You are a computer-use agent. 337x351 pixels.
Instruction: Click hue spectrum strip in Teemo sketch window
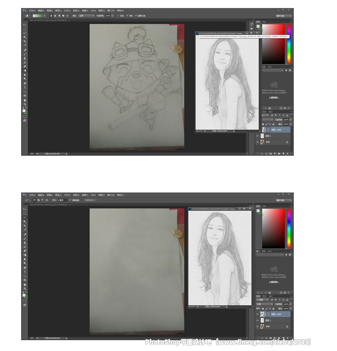point(289,44)
